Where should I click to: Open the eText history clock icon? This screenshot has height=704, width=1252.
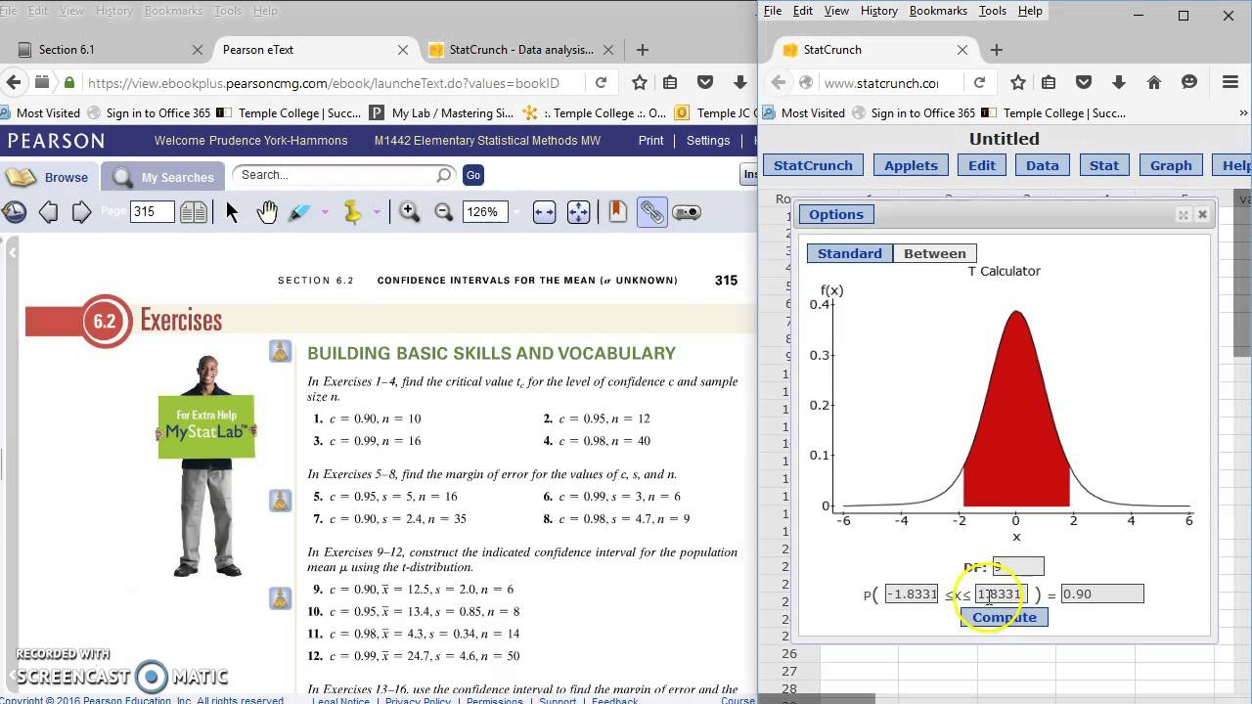coord(15,212)
